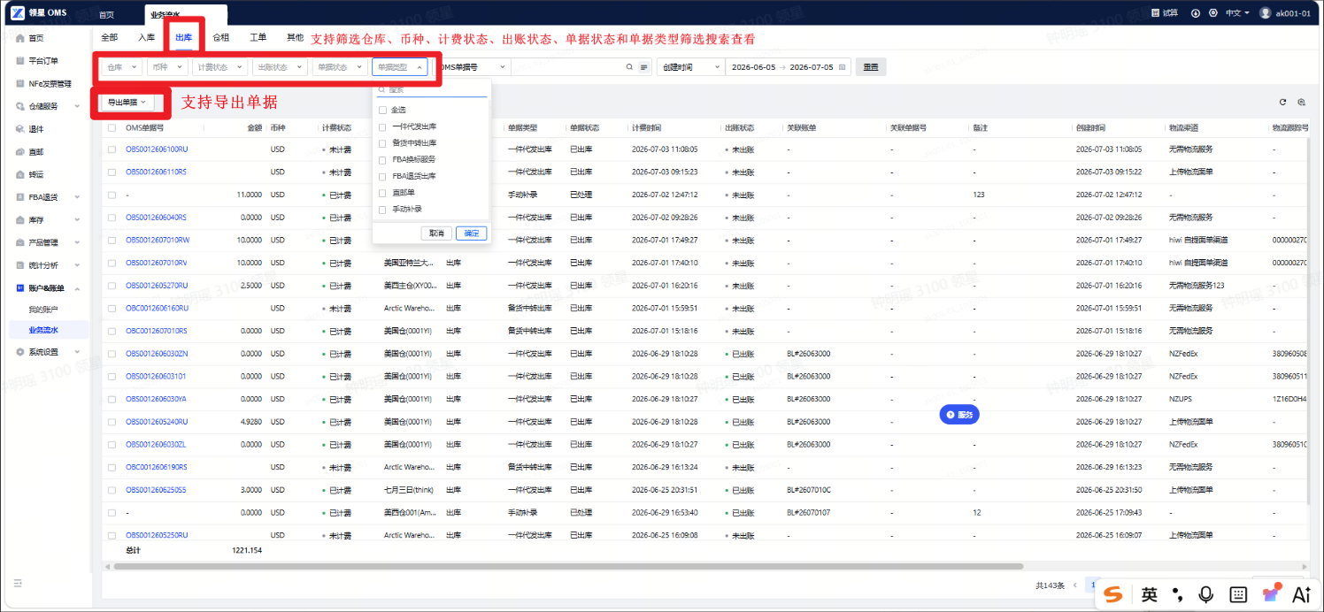Click the 账户&账单 sidebar icon
This screenshot has height=612, width=1324.
click(x=19, y=288)
